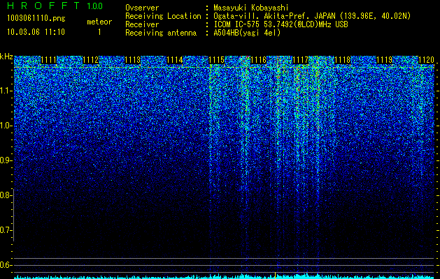Click the 1.0 frequency axis label
The width and height of the screenshot is (440, 279).
pos(6,126)
